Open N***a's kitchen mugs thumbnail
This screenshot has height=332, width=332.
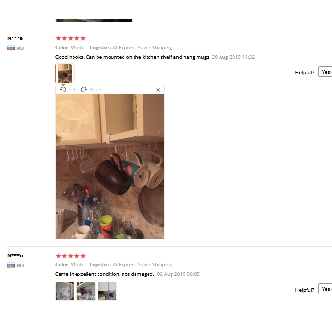point(65,74)
